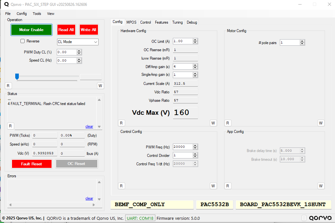
Task: Click the clear link in Status panel
Action: pyautogui.click(x=89, y=126)
